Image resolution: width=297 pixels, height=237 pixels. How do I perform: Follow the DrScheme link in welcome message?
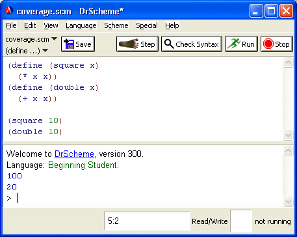pos(74,154)
